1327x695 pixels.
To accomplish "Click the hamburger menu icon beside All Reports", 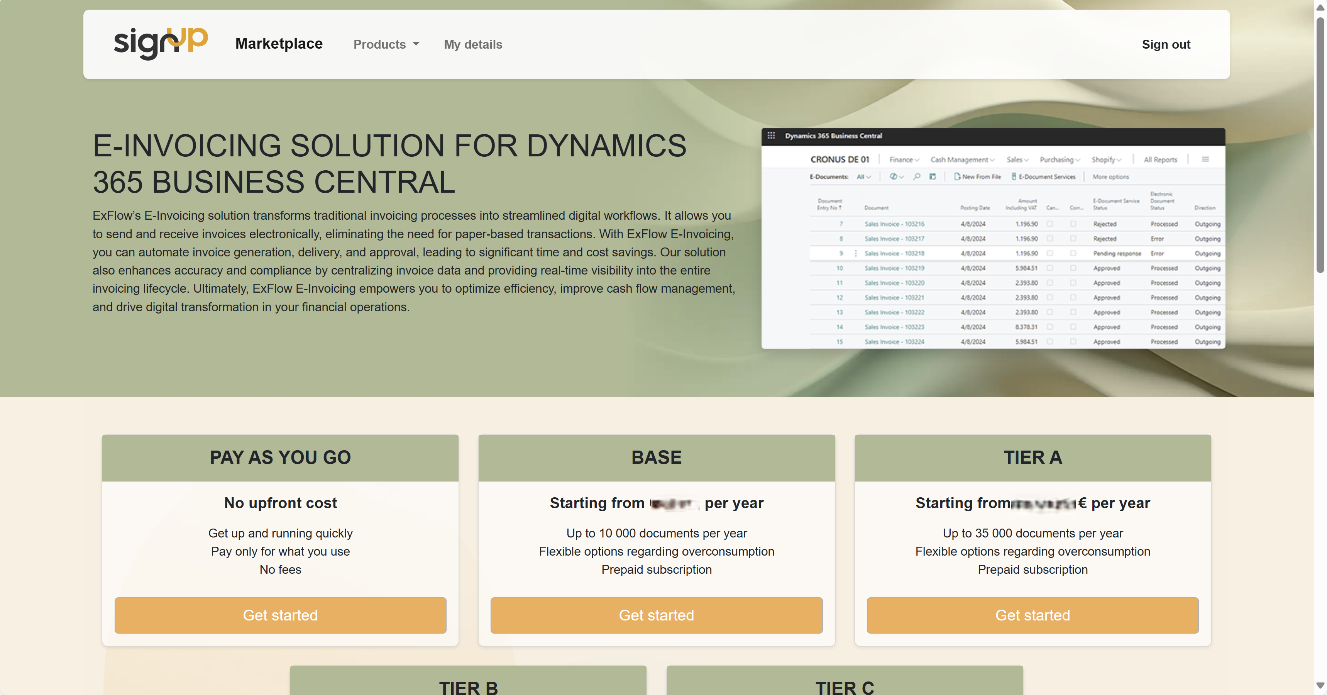I will pyautogui.click(x=1205, y=160).
